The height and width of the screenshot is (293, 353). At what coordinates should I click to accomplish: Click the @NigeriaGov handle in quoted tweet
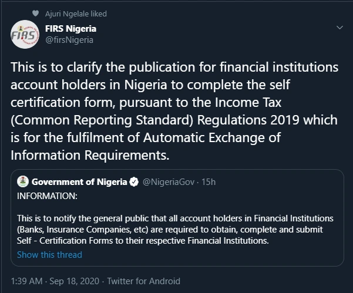point(169,182)
